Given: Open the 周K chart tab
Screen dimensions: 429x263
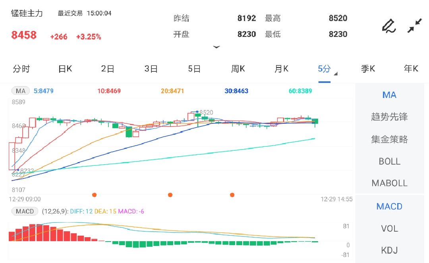Looking at the screenshot, I should click(238, 69).
